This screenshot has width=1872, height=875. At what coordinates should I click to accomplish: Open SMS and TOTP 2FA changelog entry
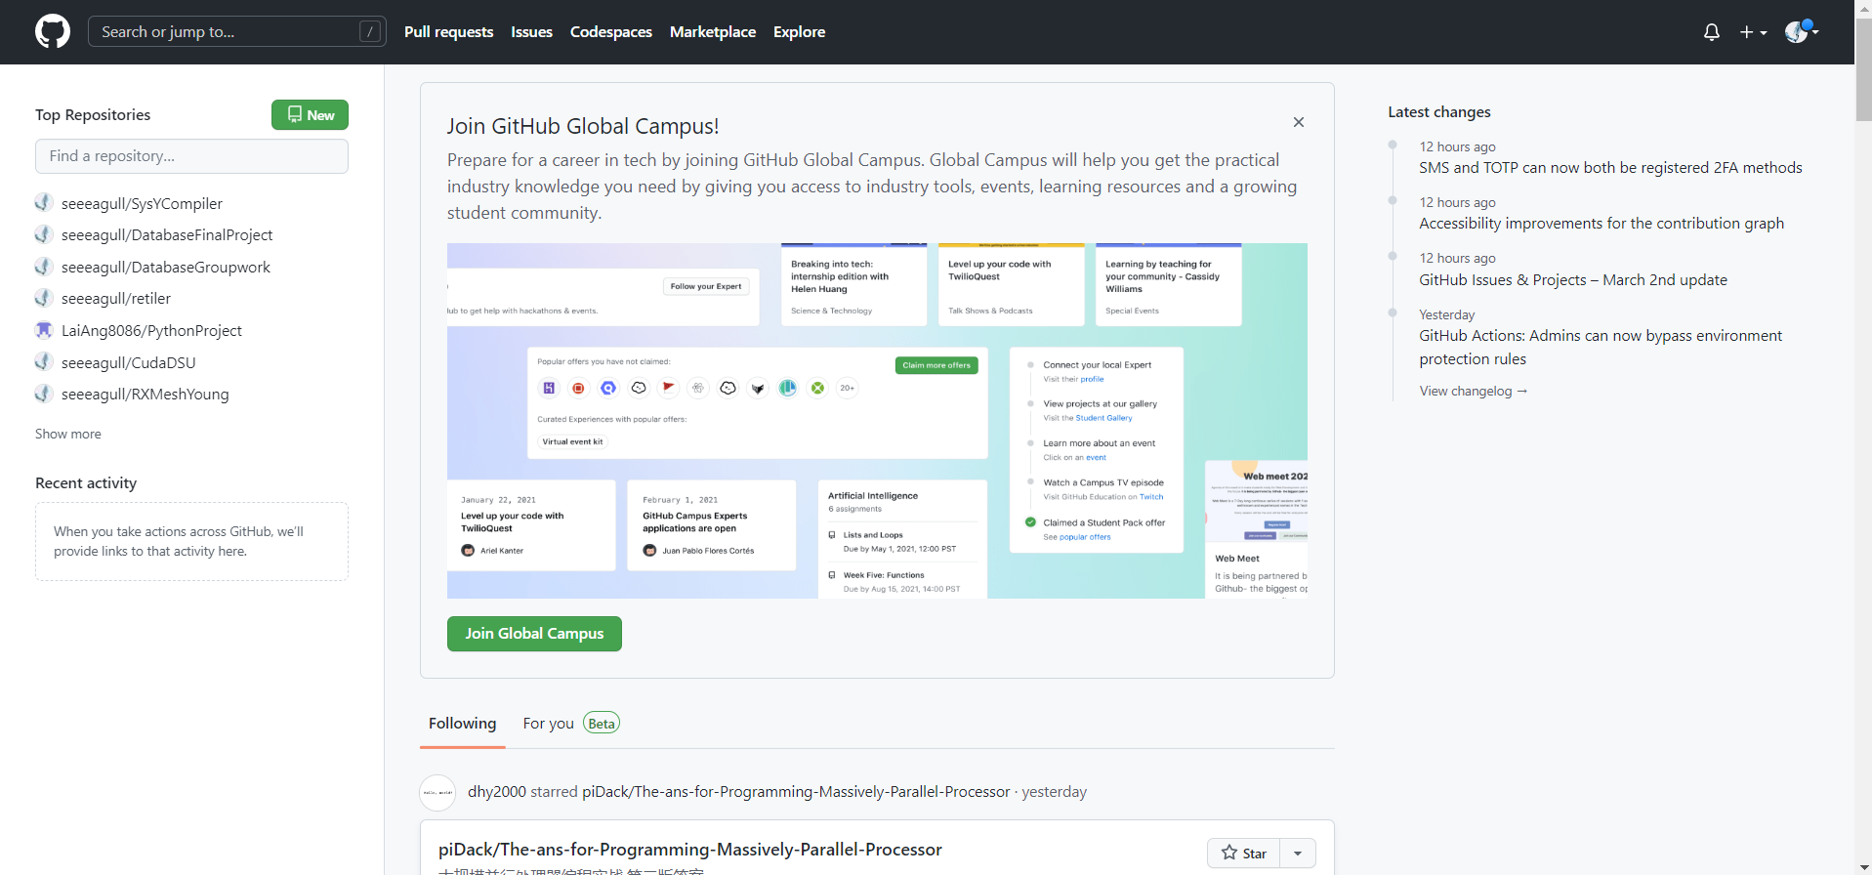point(1610,168)
